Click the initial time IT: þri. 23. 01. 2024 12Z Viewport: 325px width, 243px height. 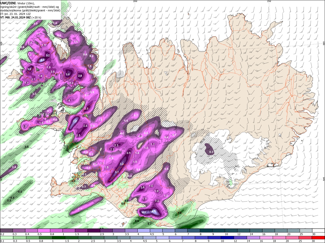point(16,14)
